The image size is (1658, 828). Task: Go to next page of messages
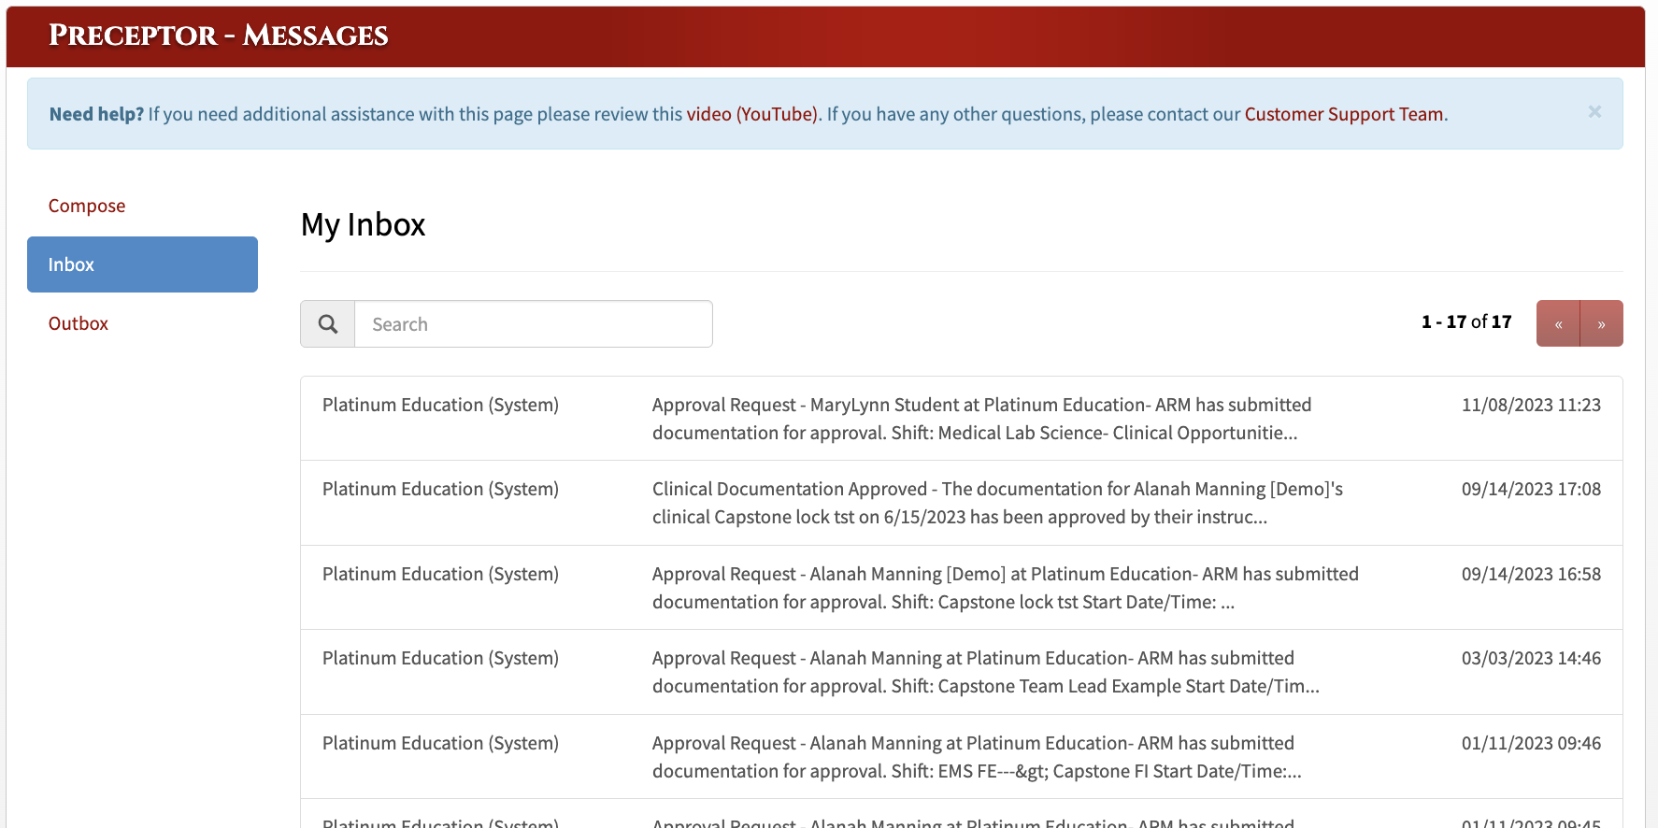[1601, 324]
